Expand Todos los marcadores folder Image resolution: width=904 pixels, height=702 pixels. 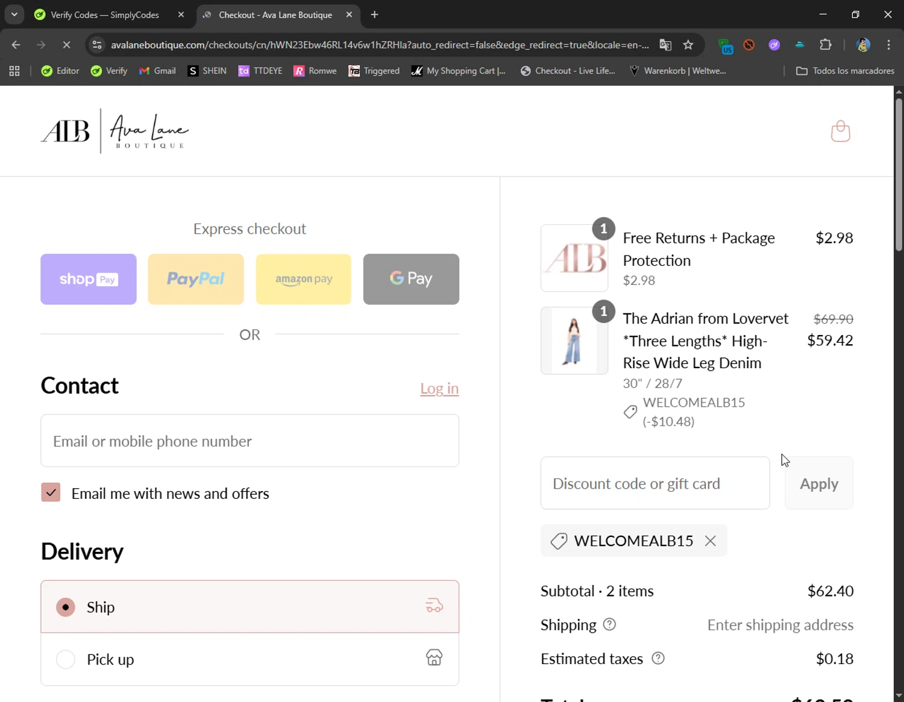(x=845, y=71)
